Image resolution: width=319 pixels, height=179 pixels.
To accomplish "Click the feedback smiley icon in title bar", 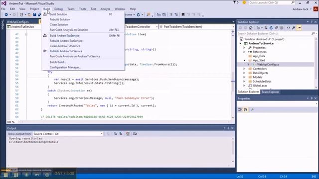I will pyautogui.click(x=244, y=2).
